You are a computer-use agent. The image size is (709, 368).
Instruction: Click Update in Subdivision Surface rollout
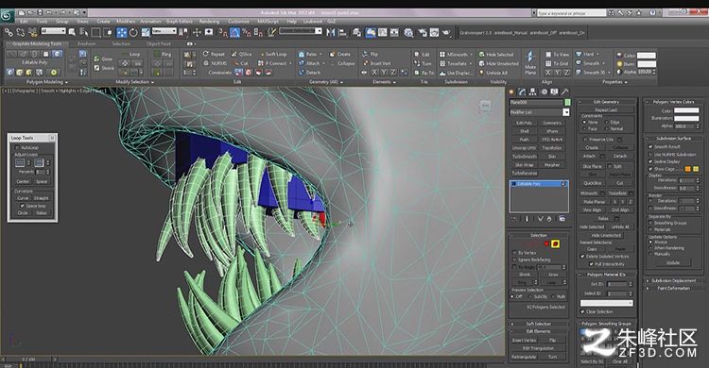coord(672,263)
